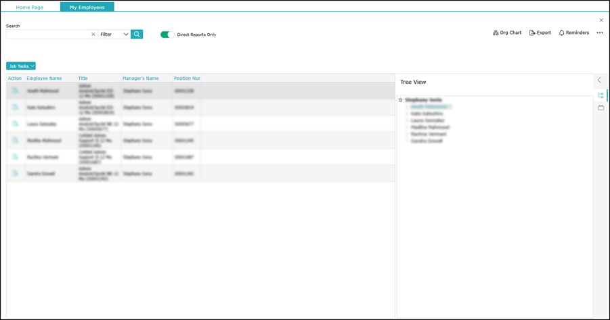The height and width of the screenshot is (320, 610).
Task: Select the My Employees tab
Action: 87,7
